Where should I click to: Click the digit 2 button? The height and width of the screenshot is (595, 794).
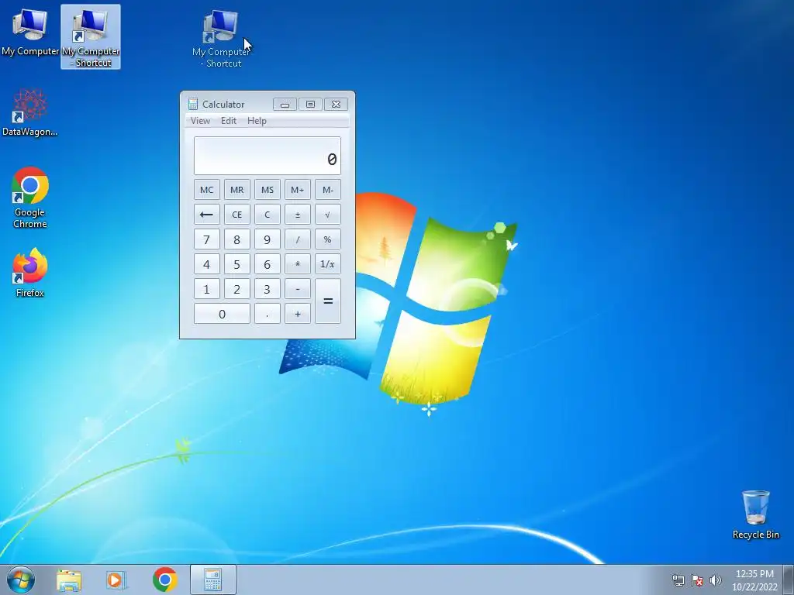237,289
